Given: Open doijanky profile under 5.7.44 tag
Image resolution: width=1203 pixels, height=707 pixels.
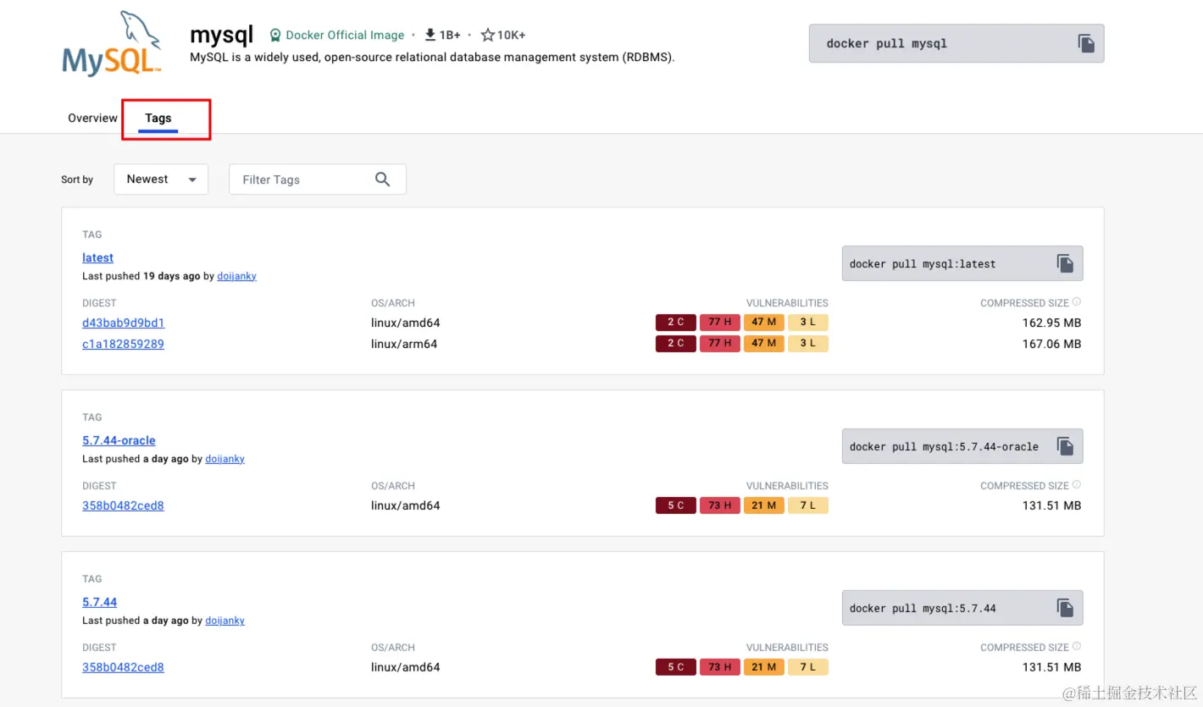Looking at the screenshot, I should (x=225, y=621).
